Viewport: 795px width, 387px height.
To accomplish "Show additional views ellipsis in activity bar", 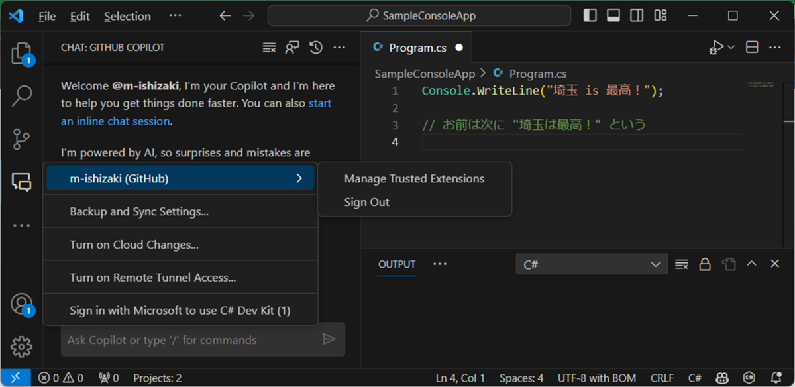I will point(21,225).
